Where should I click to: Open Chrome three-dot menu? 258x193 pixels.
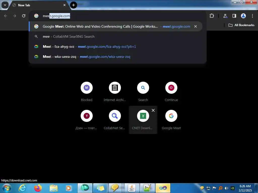click(252, 16)
